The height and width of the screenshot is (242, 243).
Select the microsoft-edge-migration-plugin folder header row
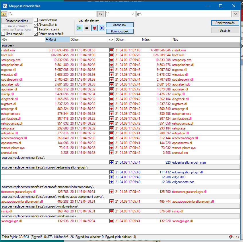pos(120,167)
